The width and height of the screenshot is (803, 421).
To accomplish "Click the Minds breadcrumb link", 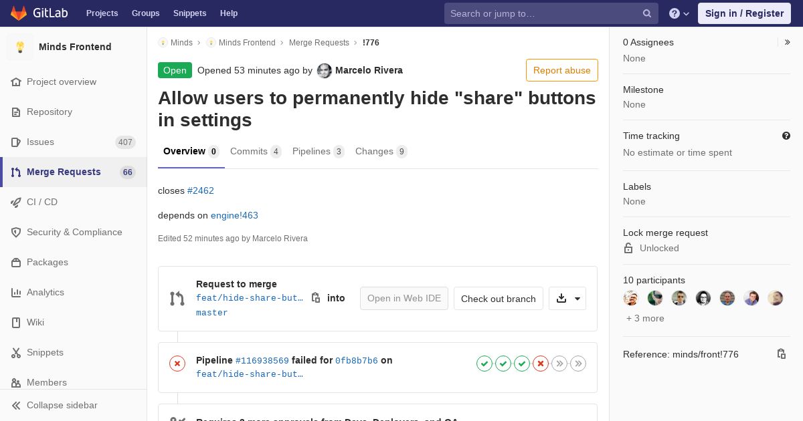I will tap(181, 43).
